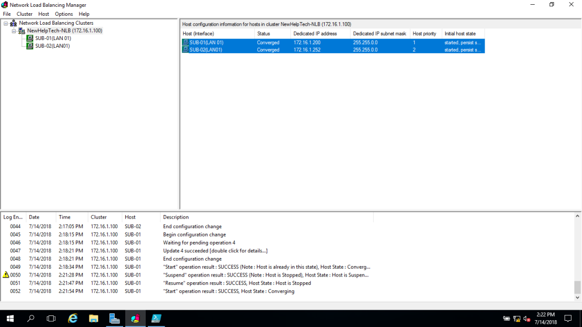Screen dimensions: 582x327
Task: Click the SUB-02 host icon in tree
Action: pos(30,46)
